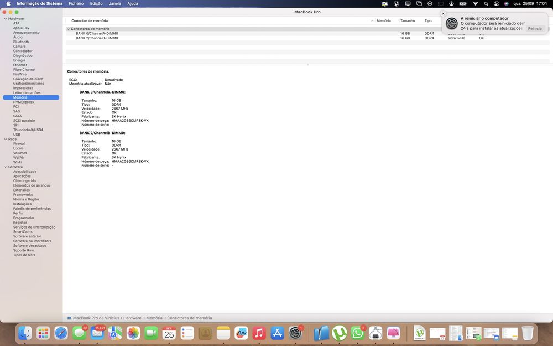This screenshot has height=346, width=553.
Task: Launch Music from the Dock
Action: pos(259,333)
